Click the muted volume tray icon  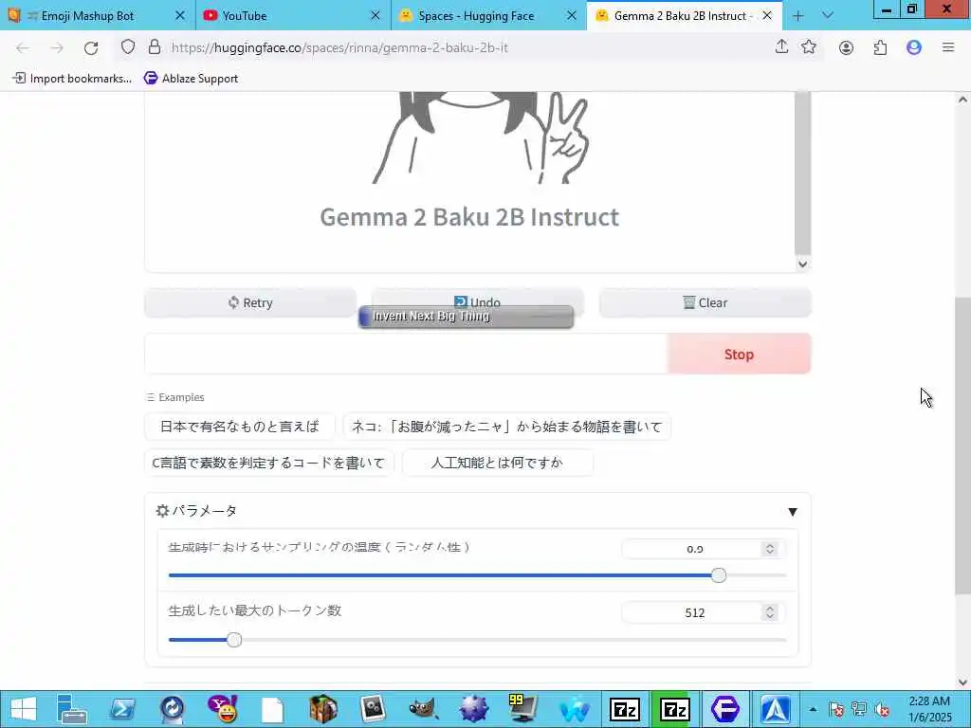click(x=882, y=709)
